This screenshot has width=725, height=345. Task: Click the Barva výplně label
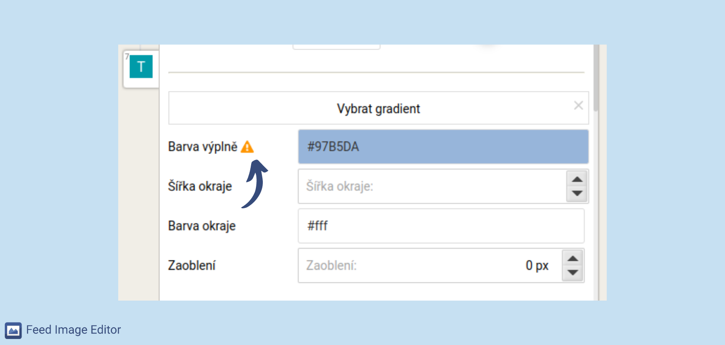click(203, 147)
